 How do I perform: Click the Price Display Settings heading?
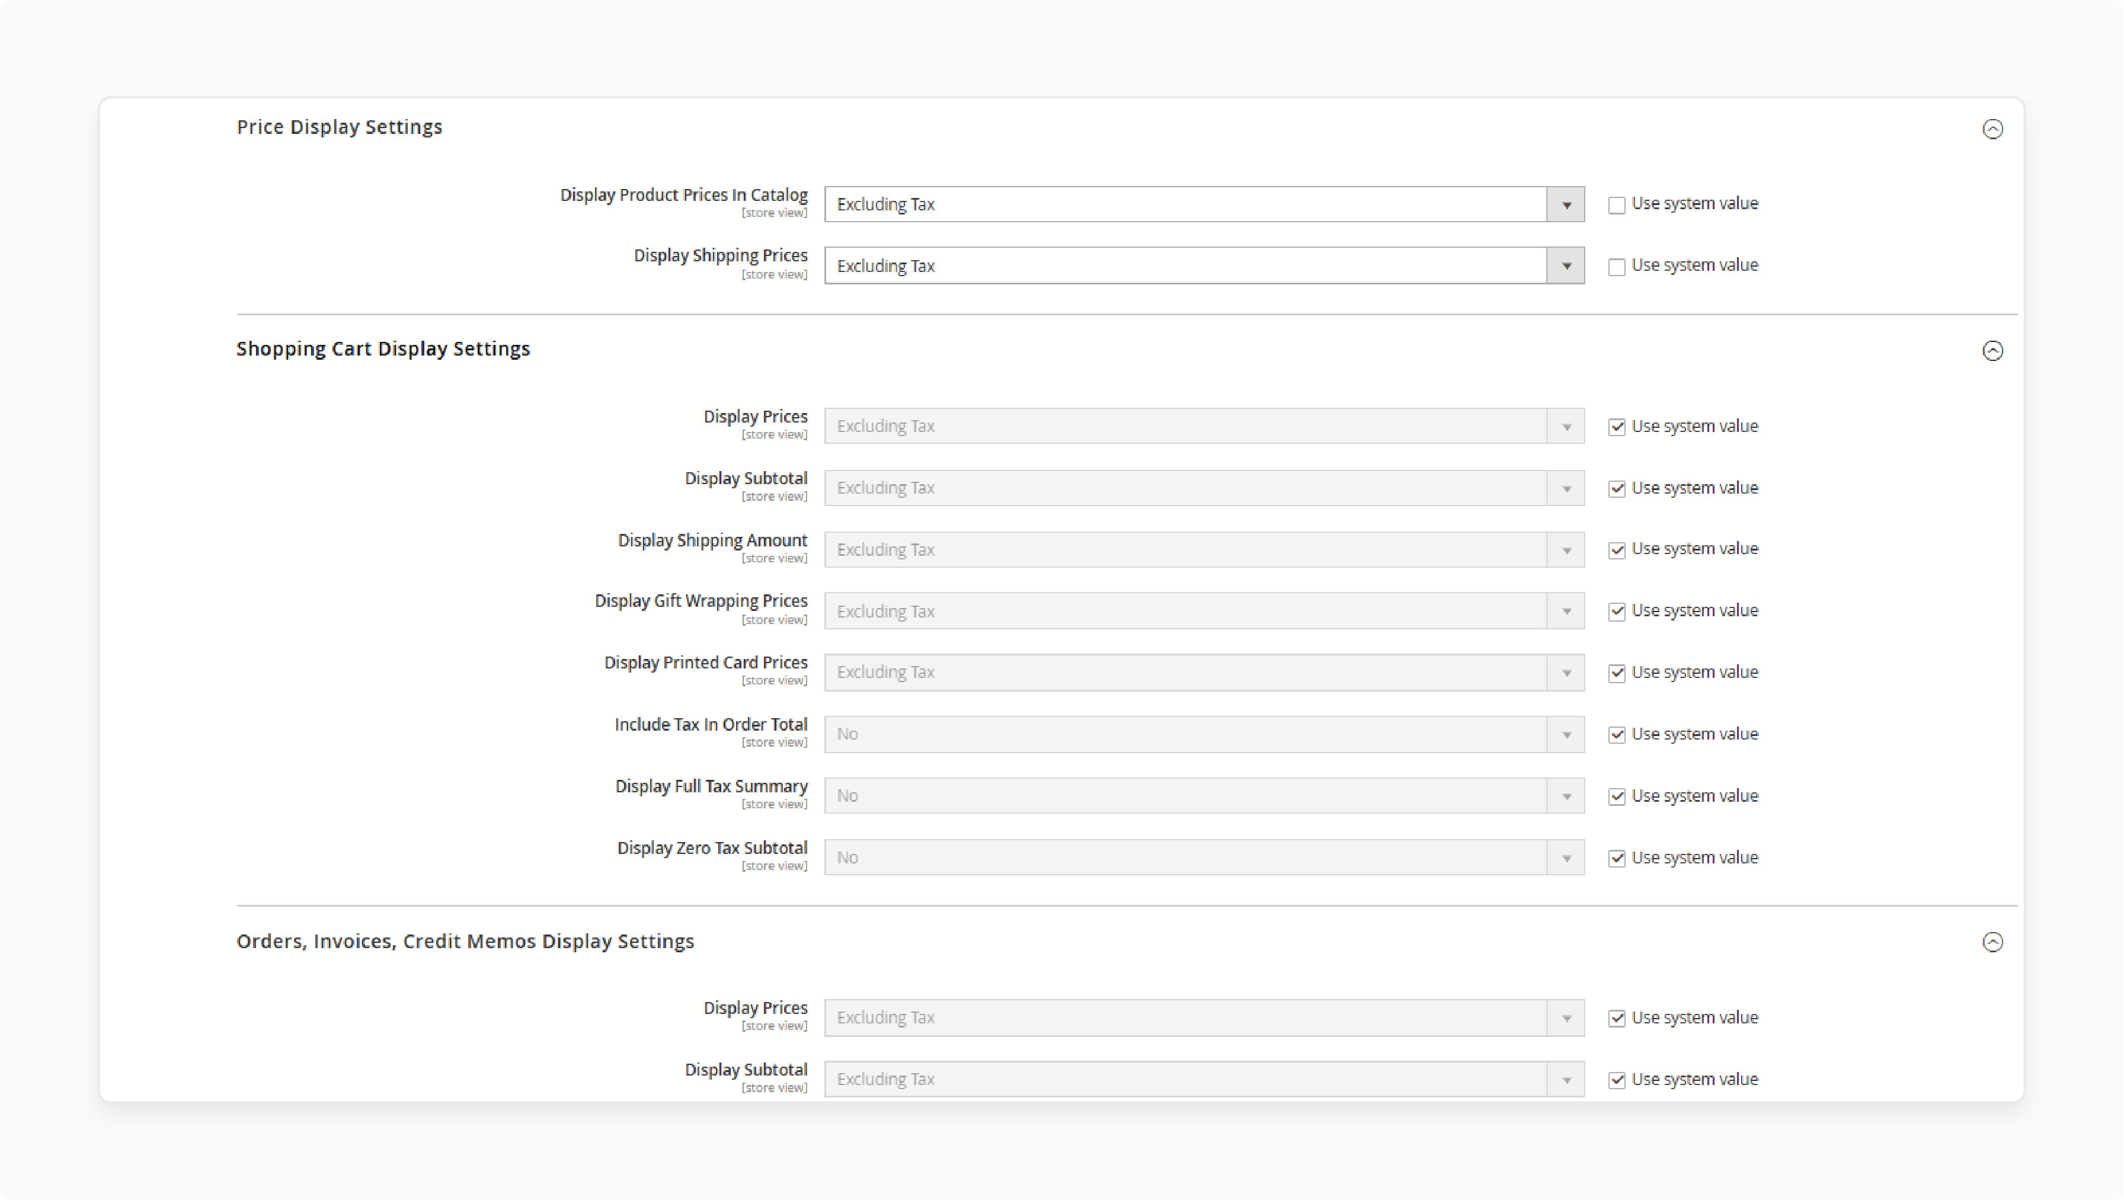(x=340, y=127)
